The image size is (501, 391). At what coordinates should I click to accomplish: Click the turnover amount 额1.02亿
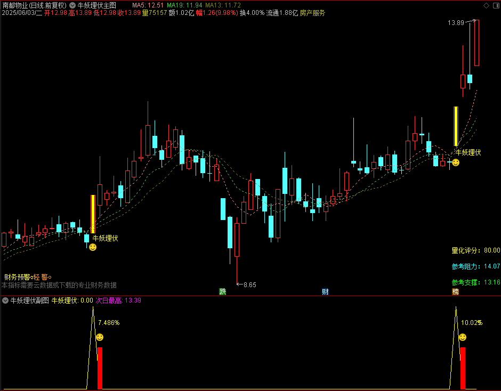coord(181,13)
